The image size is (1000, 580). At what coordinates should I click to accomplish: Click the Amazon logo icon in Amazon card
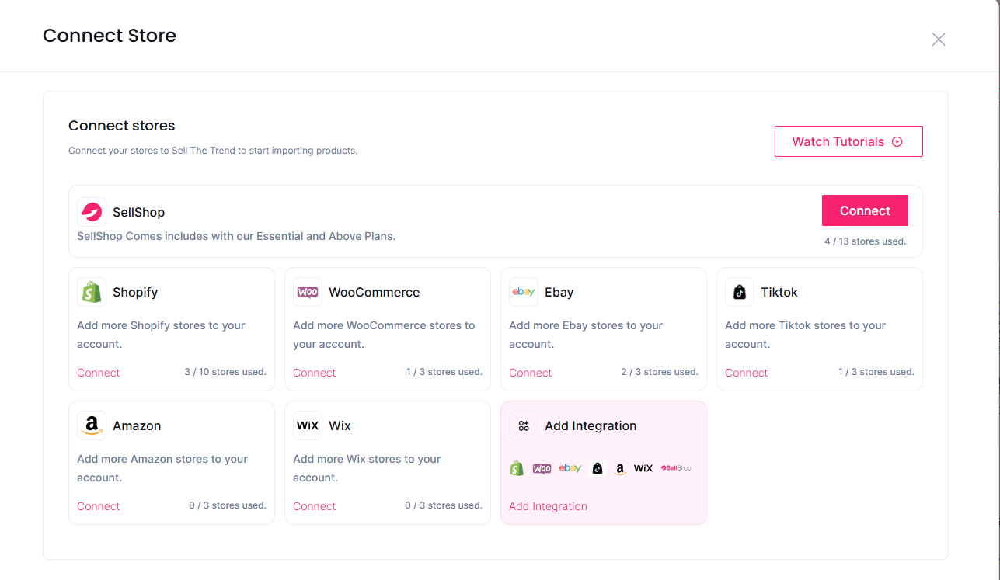(x=92, y=425)
